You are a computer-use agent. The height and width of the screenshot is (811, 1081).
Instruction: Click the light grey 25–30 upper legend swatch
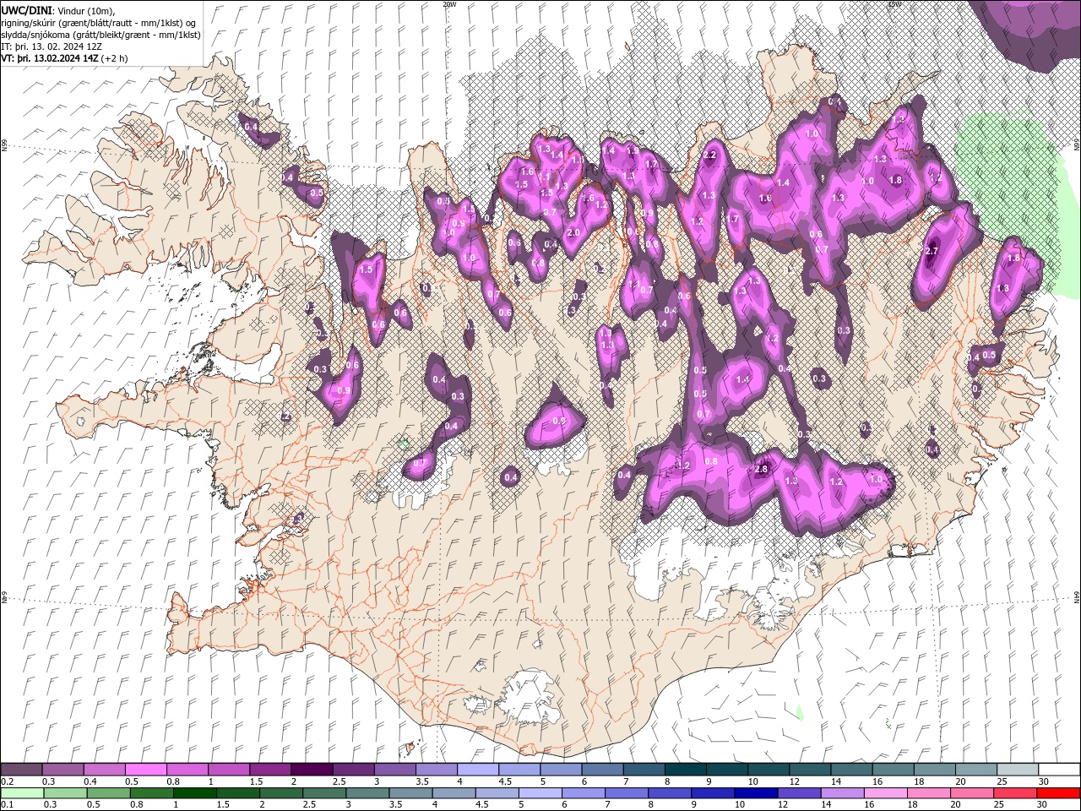pyautogui.click(x=1018, y=770)
